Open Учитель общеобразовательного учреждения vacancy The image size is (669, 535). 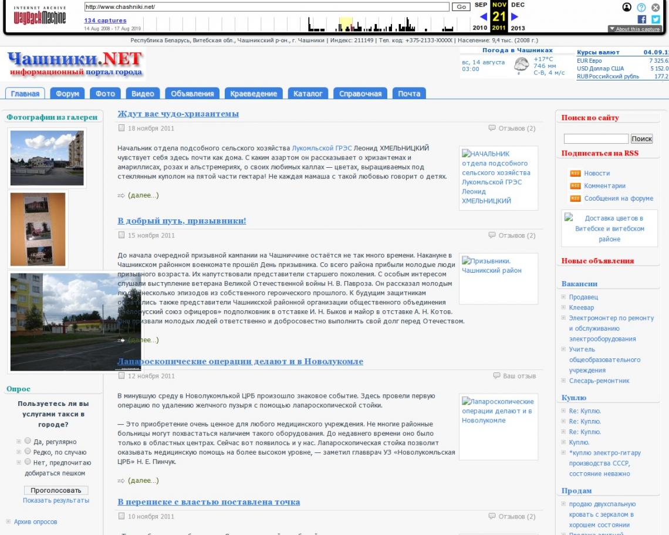pos(604,360)
